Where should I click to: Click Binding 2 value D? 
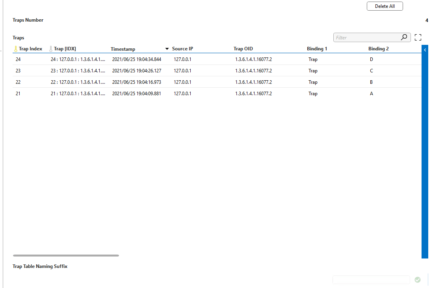[372, 59]
